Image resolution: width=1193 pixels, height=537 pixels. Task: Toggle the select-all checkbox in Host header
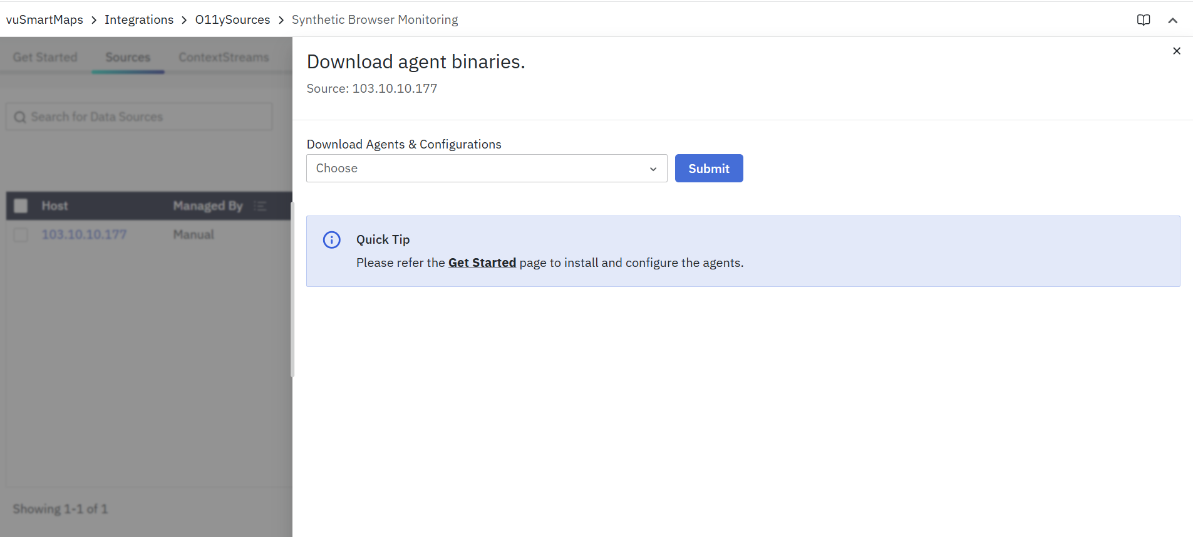tap(21, 206)
